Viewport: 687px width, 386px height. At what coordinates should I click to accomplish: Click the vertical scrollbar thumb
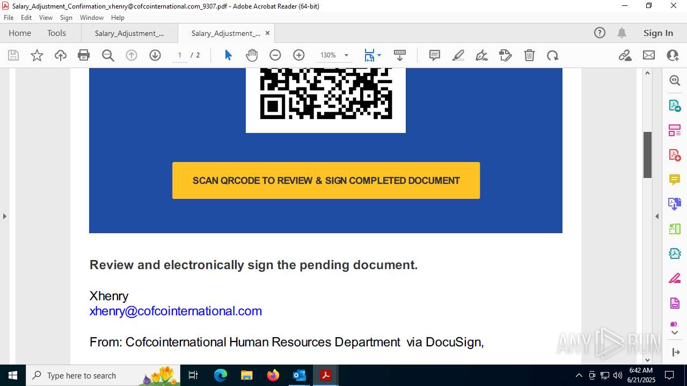pos(647,155)
